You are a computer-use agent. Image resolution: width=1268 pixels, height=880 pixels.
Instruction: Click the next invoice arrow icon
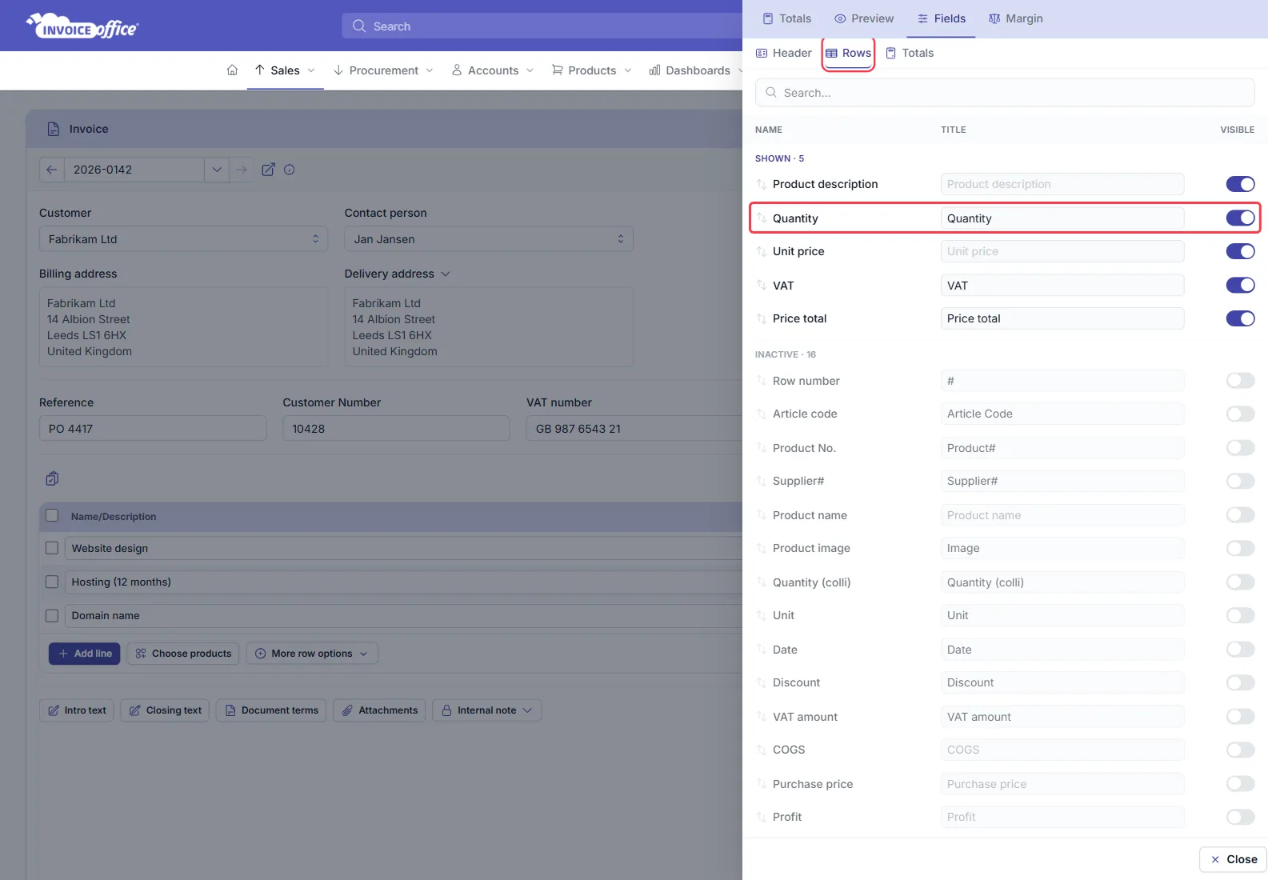[x=242, y=170]
